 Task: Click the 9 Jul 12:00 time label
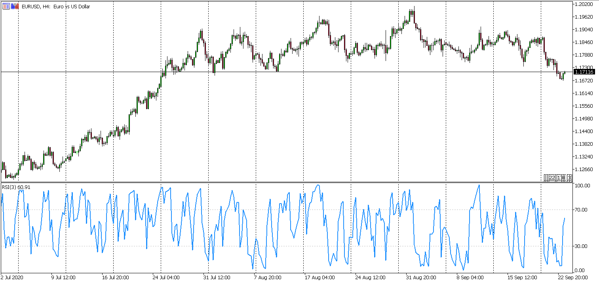pyautogui.click(x=63, y=278)
